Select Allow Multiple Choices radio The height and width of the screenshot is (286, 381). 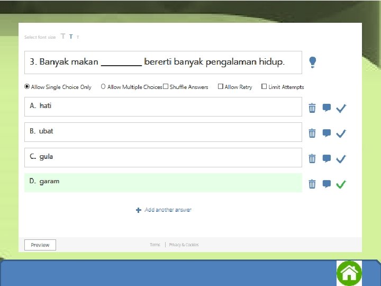(103, 86)
